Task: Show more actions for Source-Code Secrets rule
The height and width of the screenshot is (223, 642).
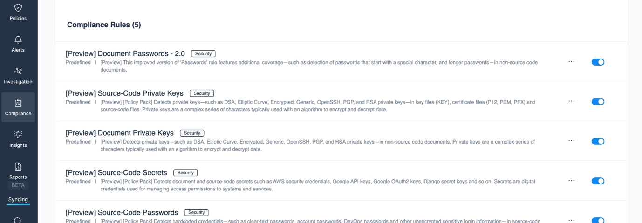Action: point(571,181)
